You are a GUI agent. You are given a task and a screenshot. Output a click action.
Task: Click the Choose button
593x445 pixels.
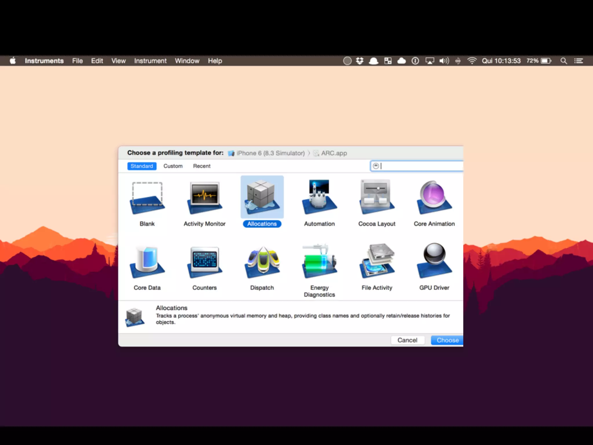[x=447, y=340]
